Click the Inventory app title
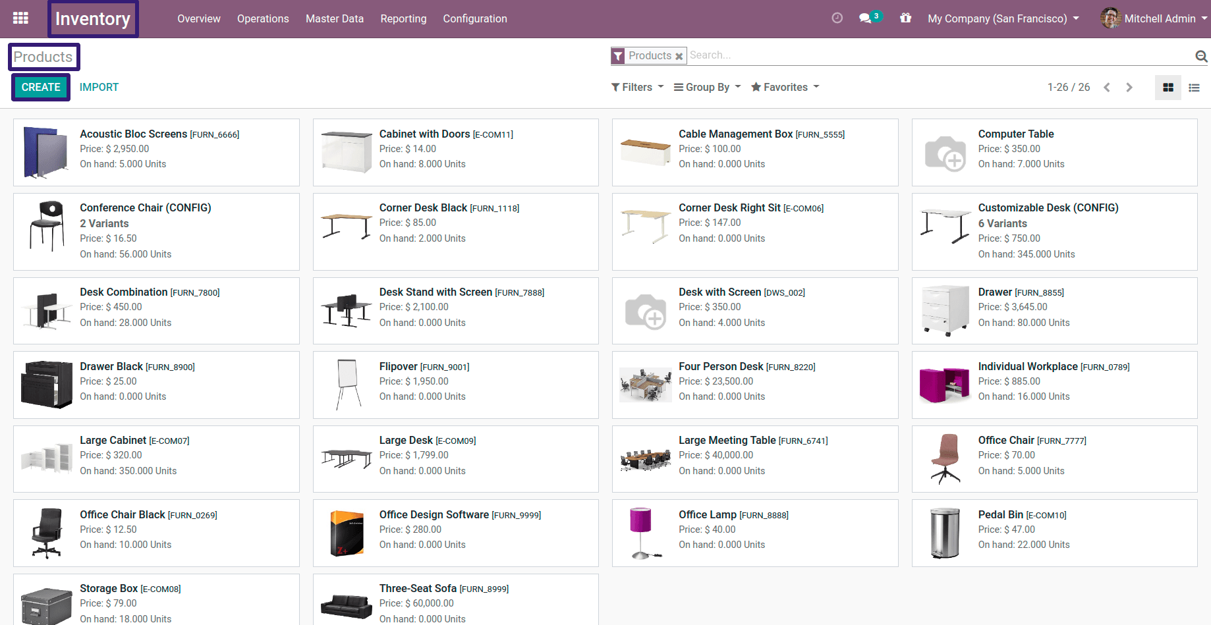 tap(93, 18)
